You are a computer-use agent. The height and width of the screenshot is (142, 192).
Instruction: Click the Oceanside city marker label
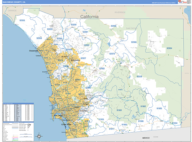point(34,51)
